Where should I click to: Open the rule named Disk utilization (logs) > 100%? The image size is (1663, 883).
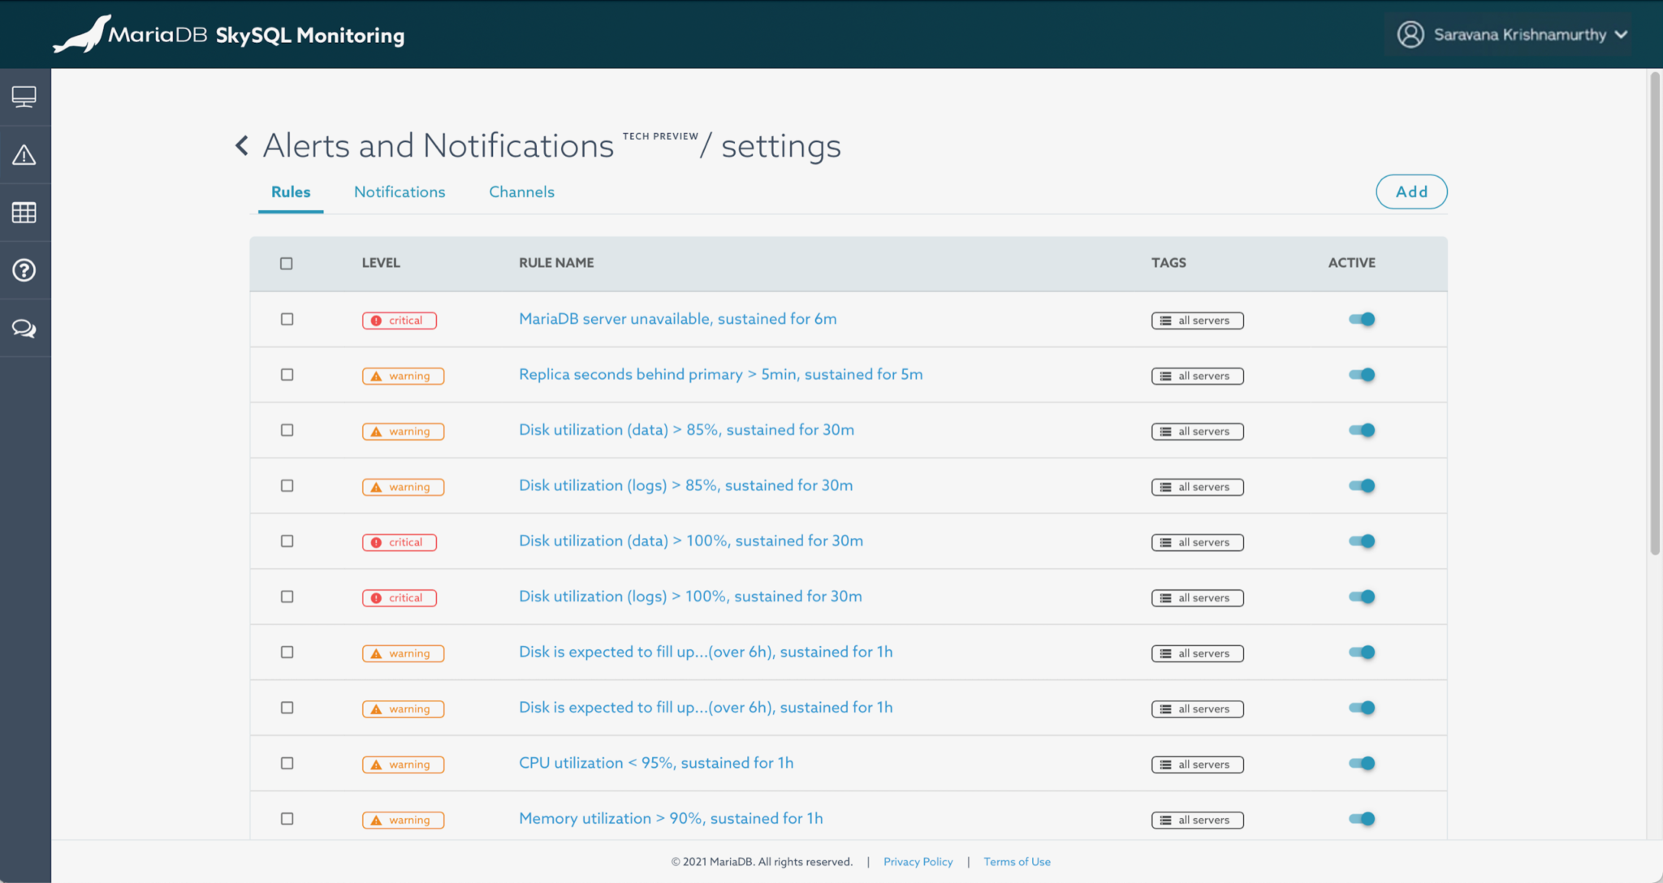click(690, 596)
